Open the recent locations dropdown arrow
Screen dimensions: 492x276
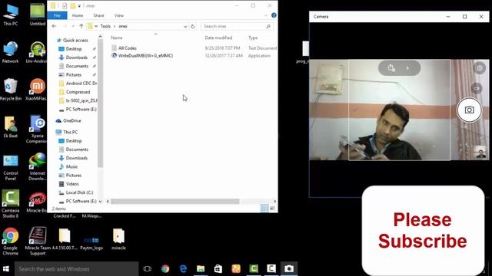[73, 26]
